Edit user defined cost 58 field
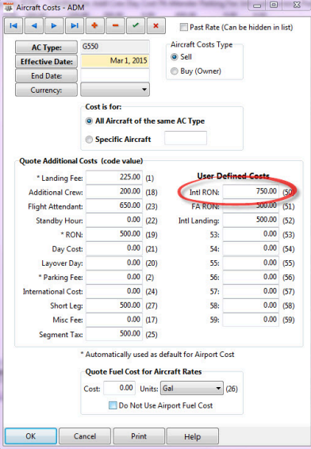The height and width of the screenshot is (449, 311). pyautogui.click(x=251, y=305)
